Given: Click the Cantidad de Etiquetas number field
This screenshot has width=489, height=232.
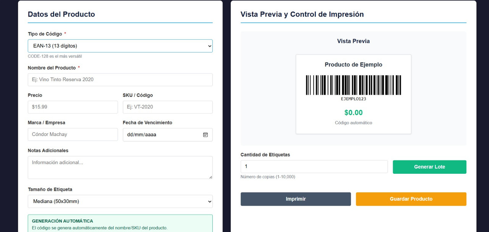Looking at the screenshot, I should [314, 166].
